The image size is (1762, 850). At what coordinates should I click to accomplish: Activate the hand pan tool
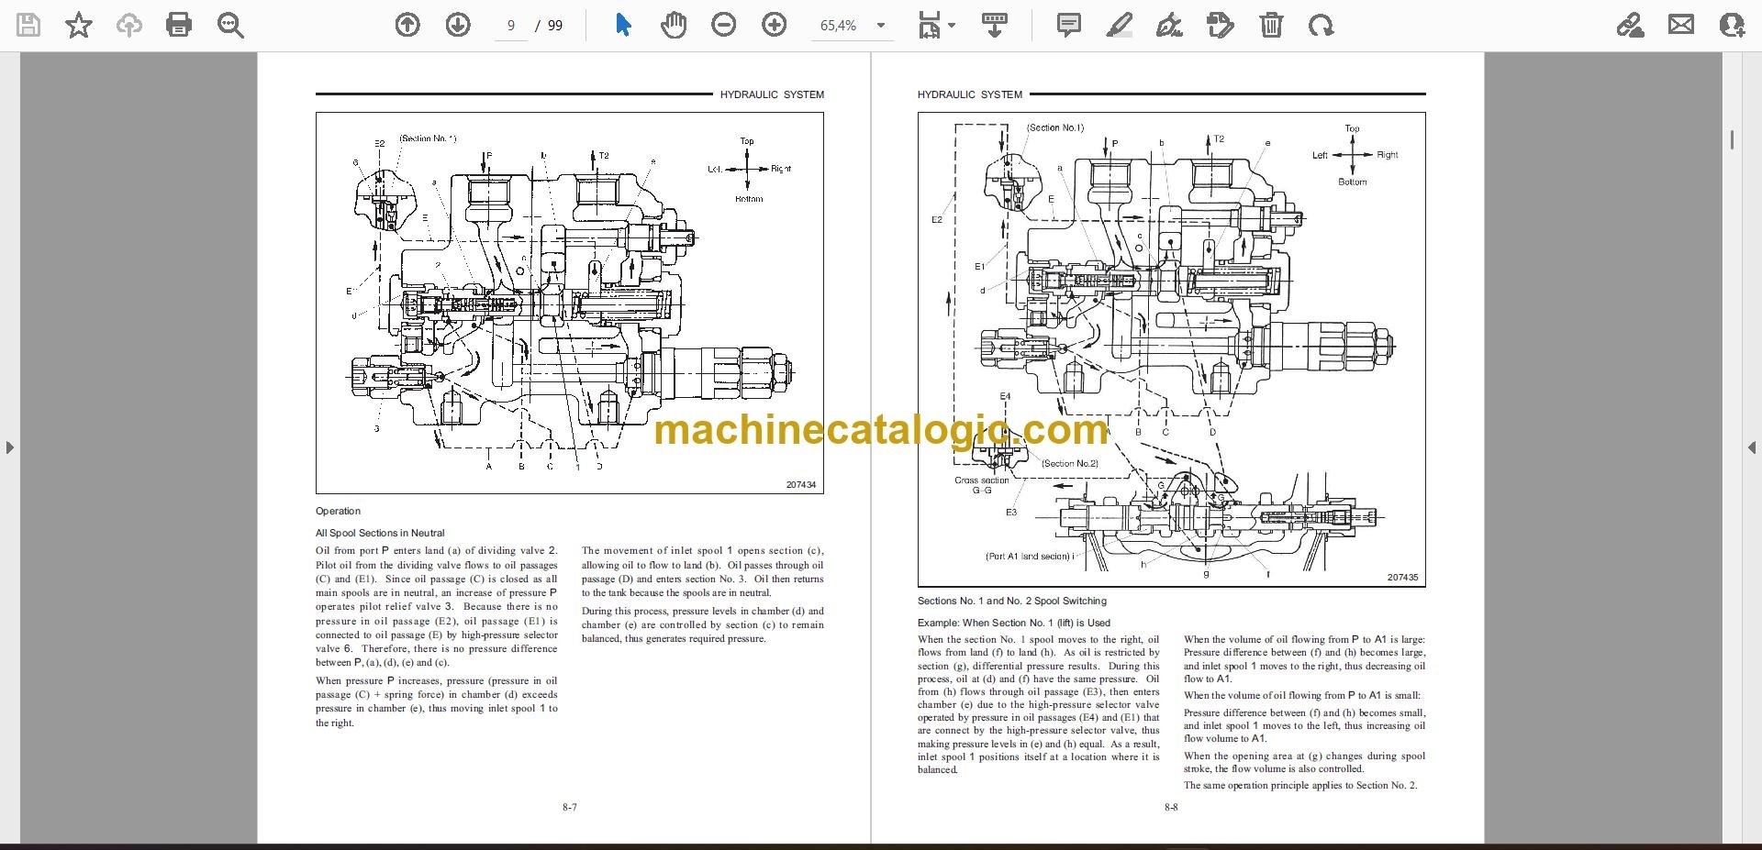pyautogui.click(x=674, y=25)
